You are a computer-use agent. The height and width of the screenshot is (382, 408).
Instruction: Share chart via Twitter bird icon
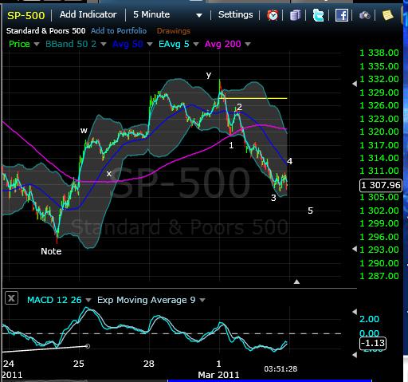pyautogui.click(x=318, y=15)
